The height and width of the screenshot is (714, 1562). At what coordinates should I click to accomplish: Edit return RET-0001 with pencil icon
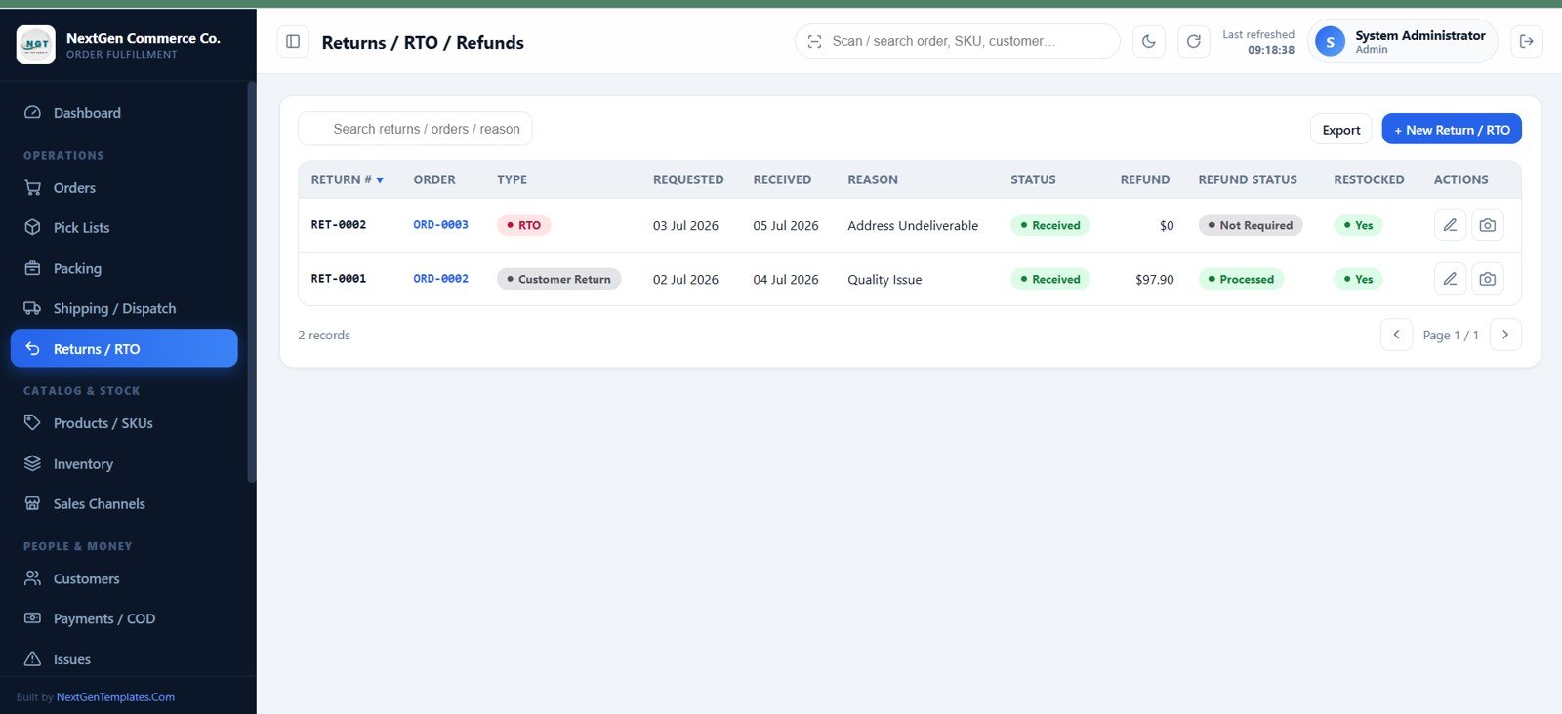point(1450,279)
